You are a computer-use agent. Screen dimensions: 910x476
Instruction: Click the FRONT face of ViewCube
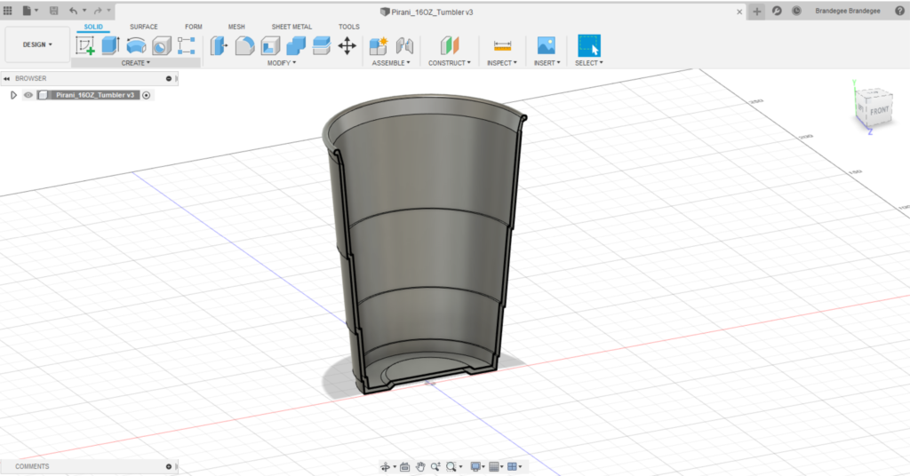879,110
